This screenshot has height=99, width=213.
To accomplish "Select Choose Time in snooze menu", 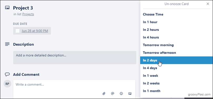I will click(x=176, y=14).
